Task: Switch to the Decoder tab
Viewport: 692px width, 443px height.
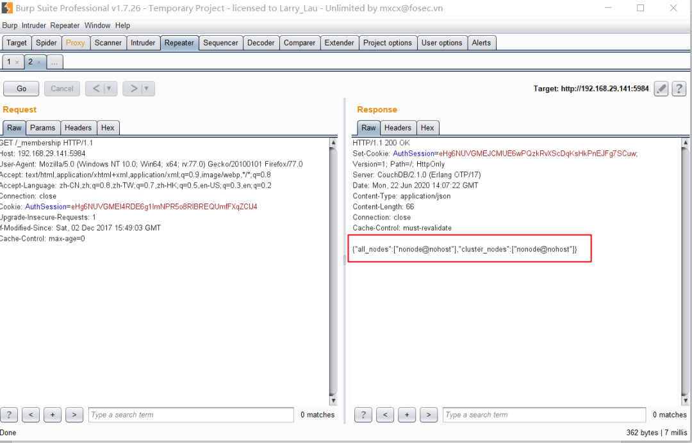Action: coord(261,43)
